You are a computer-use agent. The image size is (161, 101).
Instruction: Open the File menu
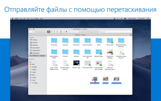pyautogui.click(x=21, y=19)
